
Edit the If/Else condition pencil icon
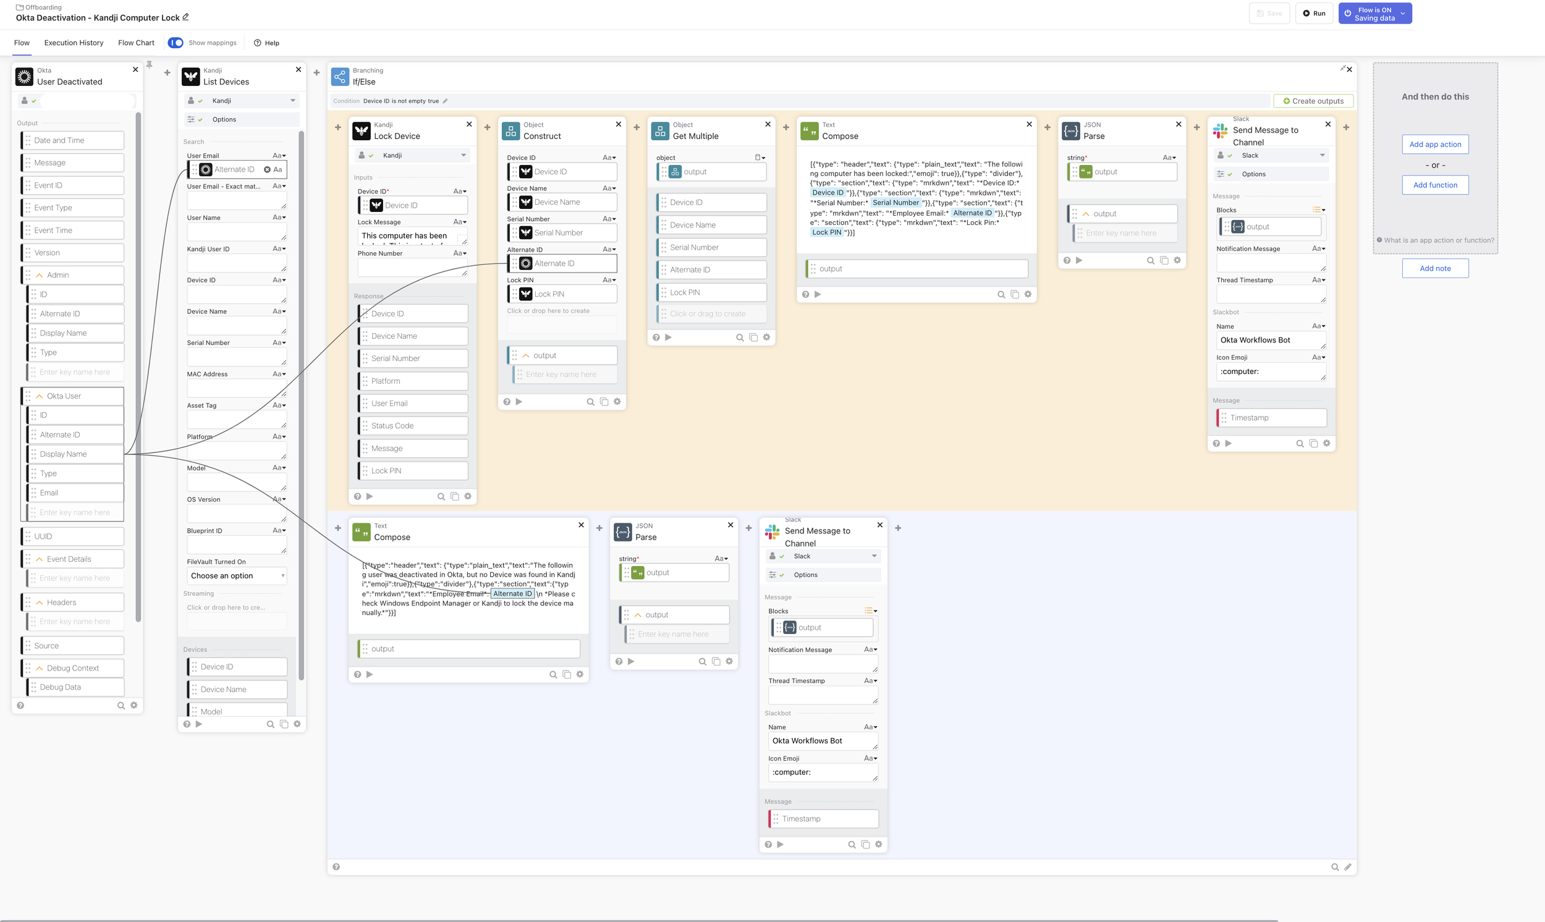tap(445, 101)
